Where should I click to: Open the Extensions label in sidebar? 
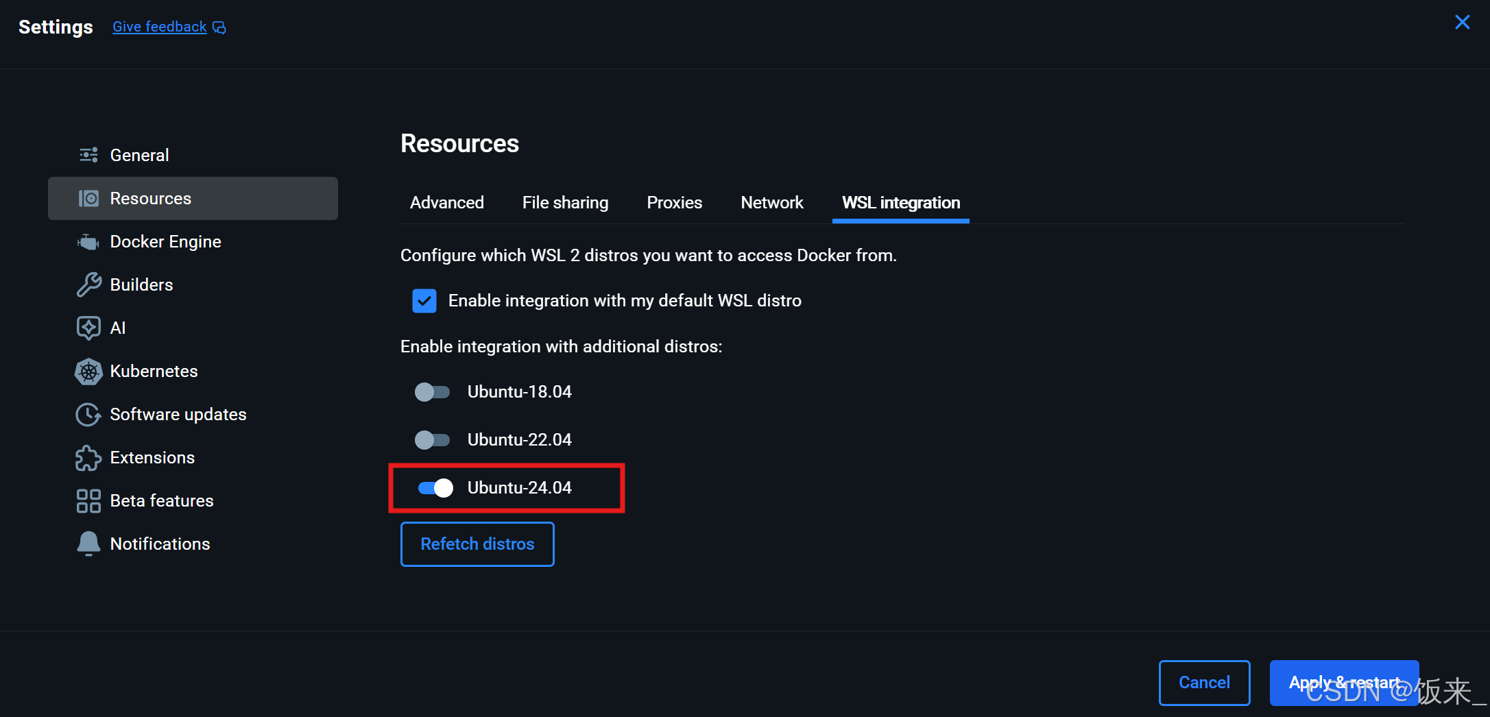click(x=152, y=457)
